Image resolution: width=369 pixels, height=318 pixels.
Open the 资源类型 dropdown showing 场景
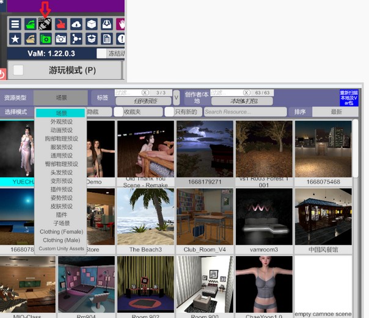click(61, 97)
